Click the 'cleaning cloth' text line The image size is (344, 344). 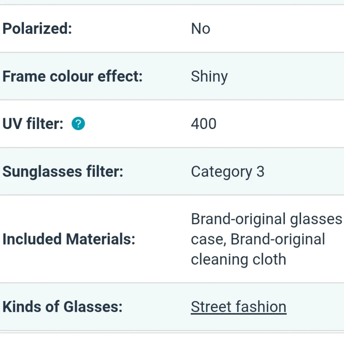point(238,259)
